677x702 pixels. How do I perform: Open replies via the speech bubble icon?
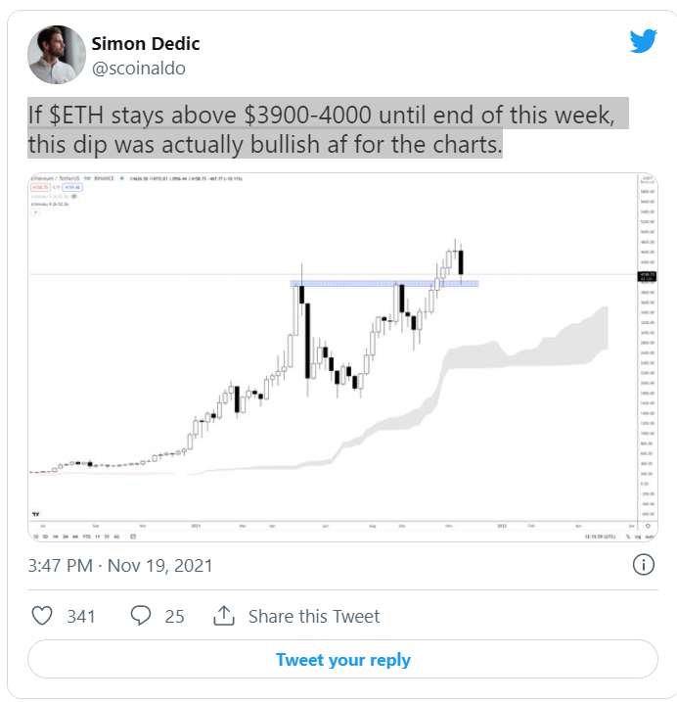pos(141,616)
